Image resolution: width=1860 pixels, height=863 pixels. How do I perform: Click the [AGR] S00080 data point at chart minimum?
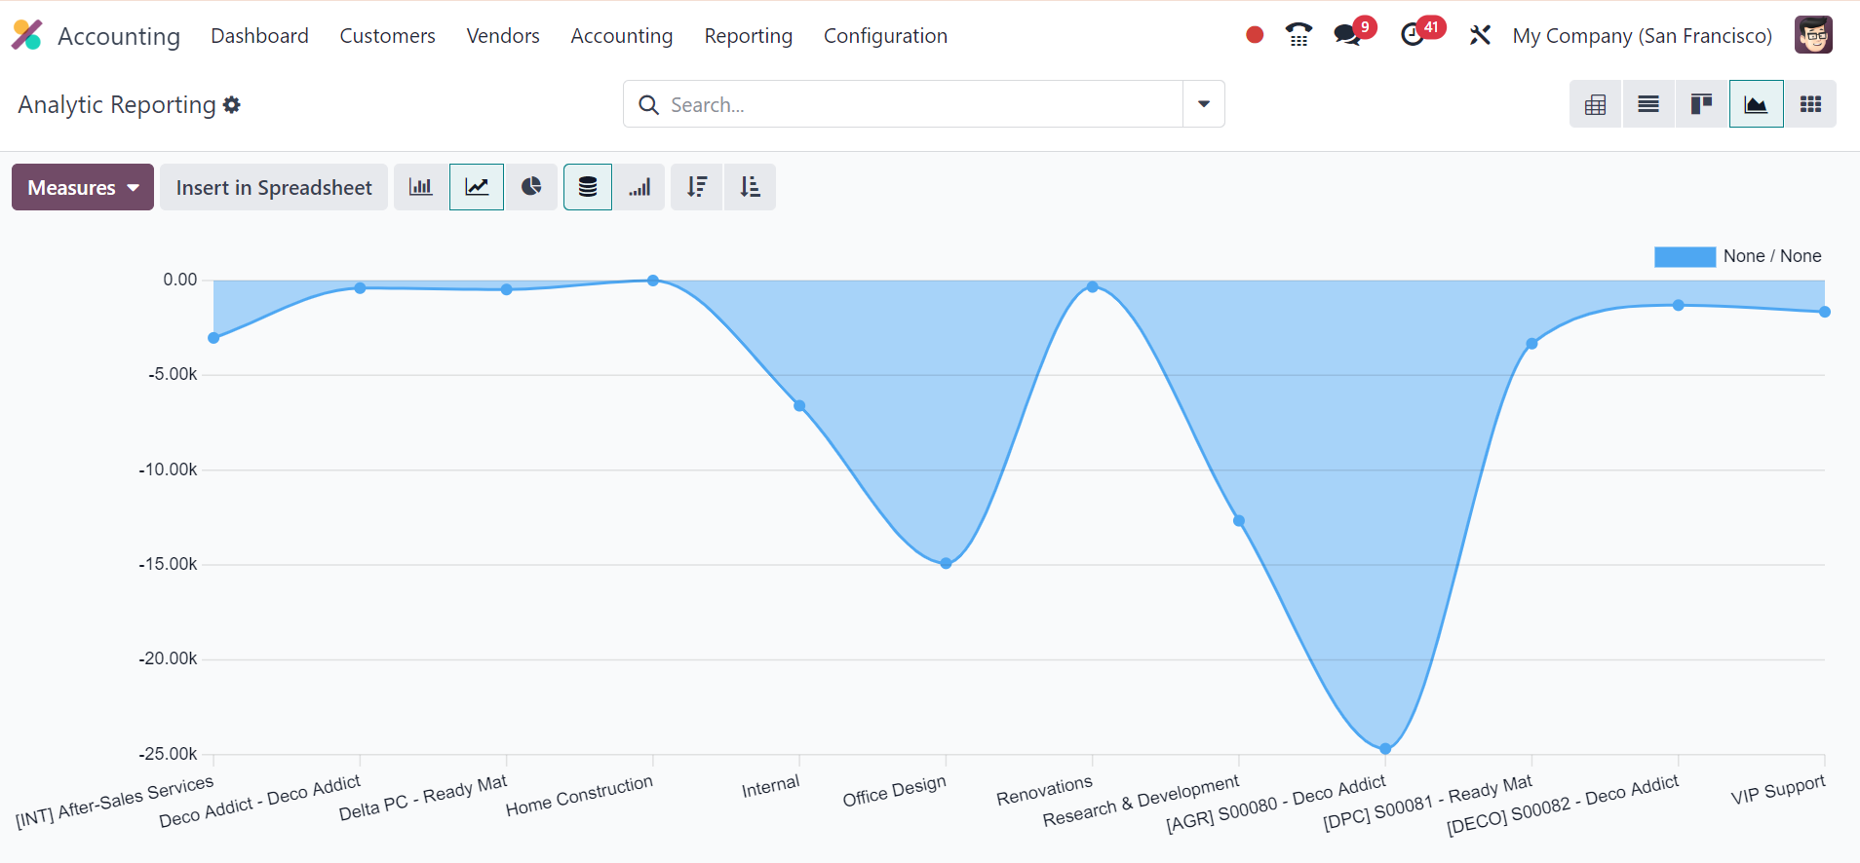1385,748
